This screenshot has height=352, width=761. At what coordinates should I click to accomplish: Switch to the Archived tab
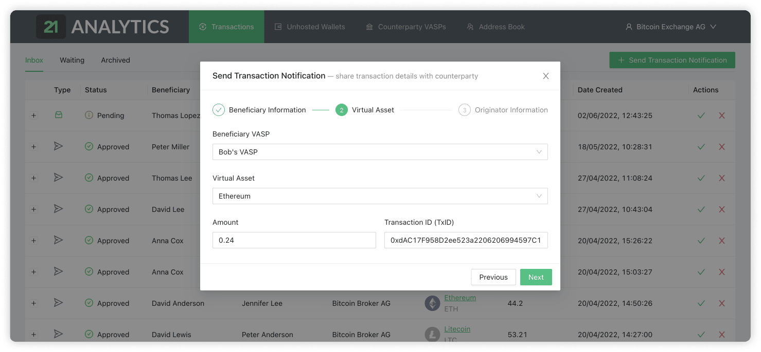tap(115, 60)
